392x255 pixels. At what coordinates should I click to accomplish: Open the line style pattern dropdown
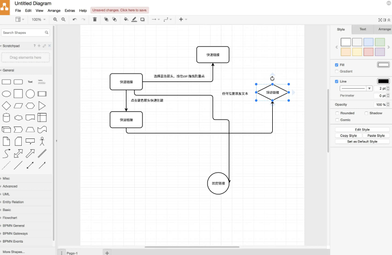[356, 89]
